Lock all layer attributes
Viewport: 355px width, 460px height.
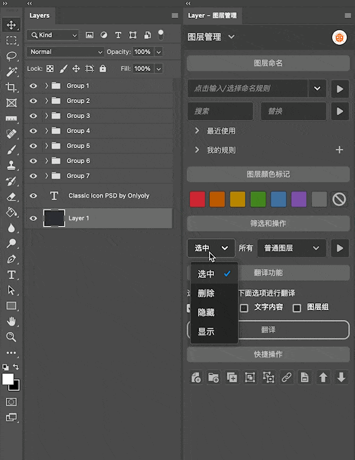pos(103,69)
